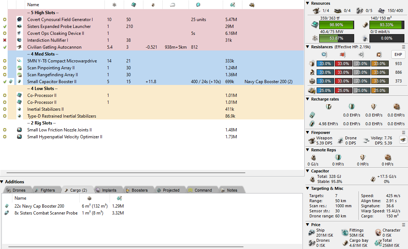Image resolution: width=408 pixels, height=249 pixels.
Task: Click the Name column header in fitting list
Action: 33,5
